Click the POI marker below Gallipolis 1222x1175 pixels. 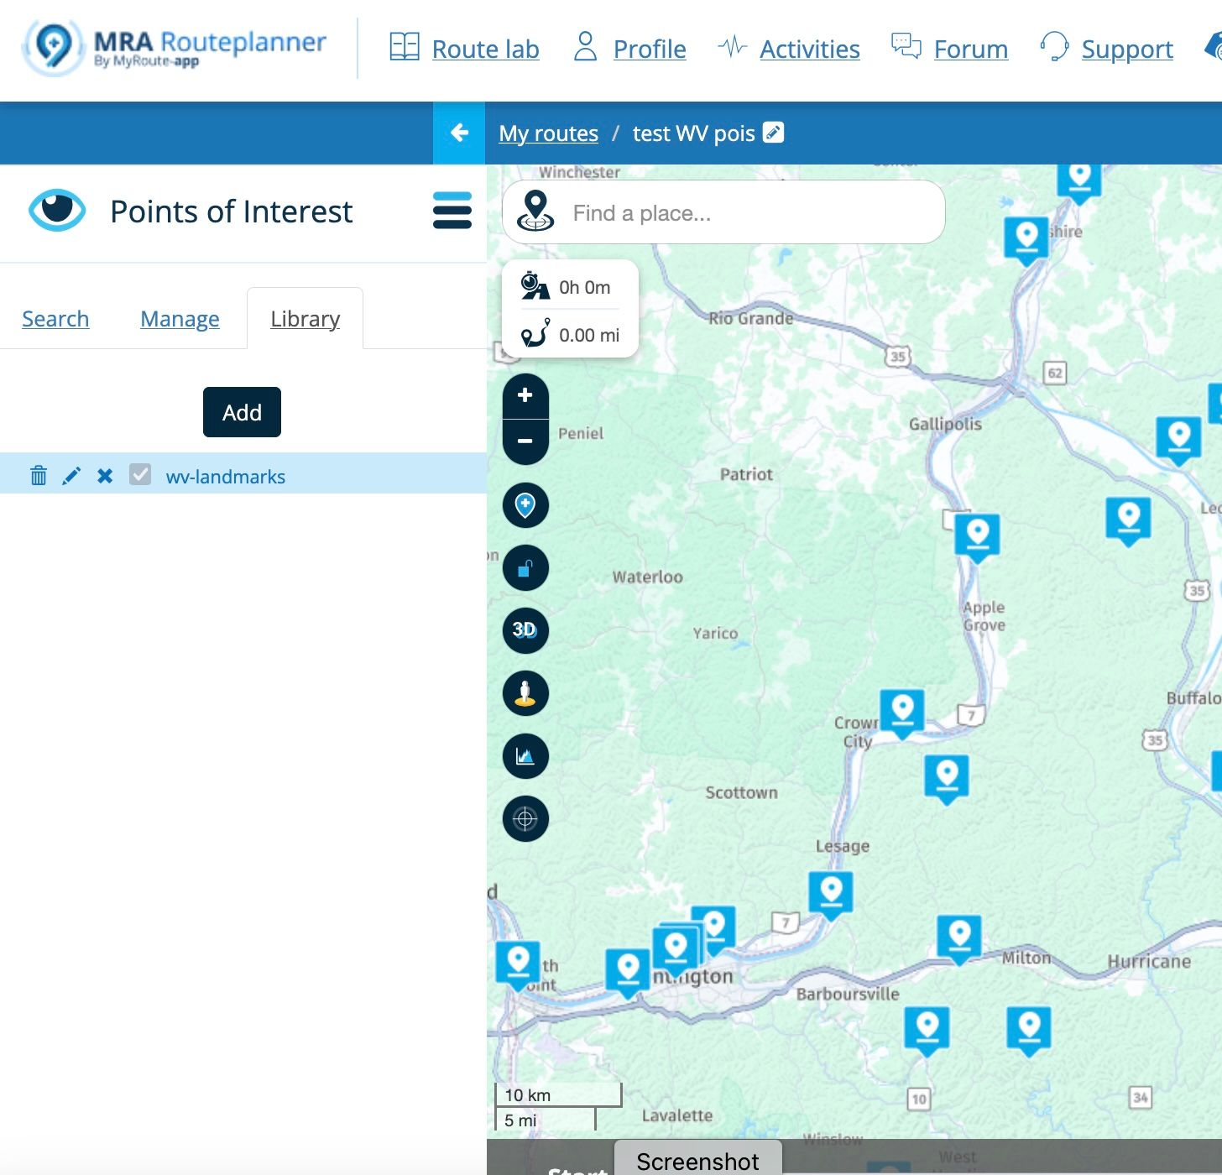(978, 537)
